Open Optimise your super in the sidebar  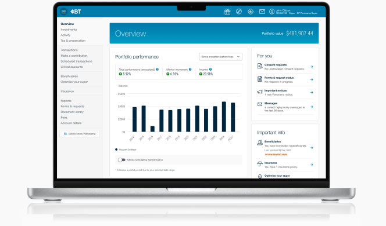point(74,82)
